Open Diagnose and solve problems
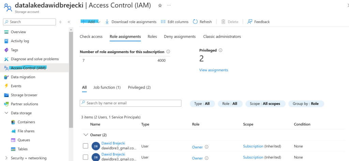The height and width of the screenshot is (161, 349). [34, 59]
